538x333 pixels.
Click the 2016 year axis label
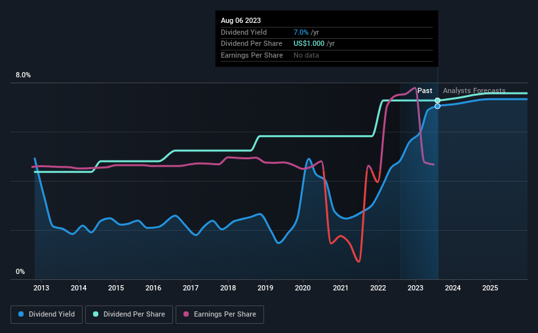pos(153,288)
